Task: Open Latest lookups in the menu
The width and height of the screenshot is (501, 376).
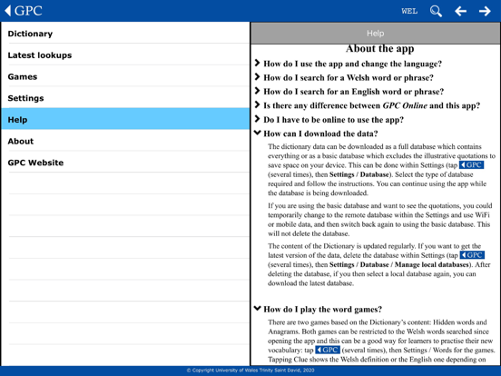Action: pos(125,55)
